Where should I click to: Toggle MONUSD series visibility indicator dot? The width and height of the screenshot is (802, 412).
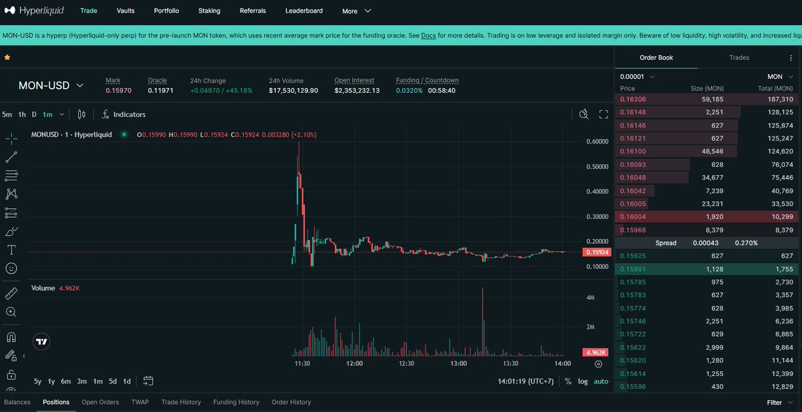coord(124,134)
